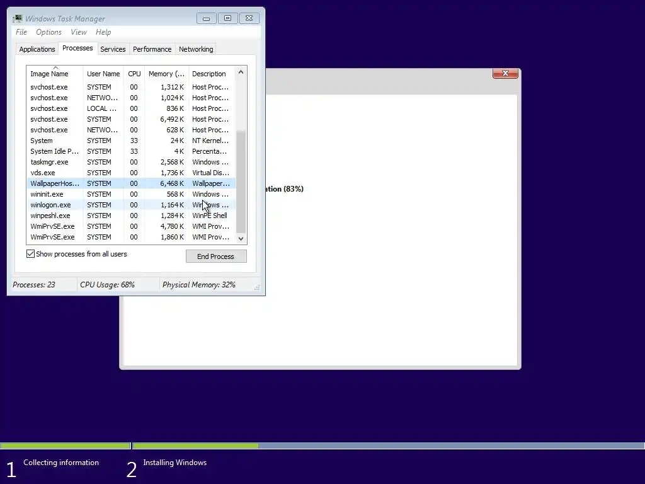Open the Performance tab
The height and width of the screenshot is (484, 645).
click(x=152, y=49)
